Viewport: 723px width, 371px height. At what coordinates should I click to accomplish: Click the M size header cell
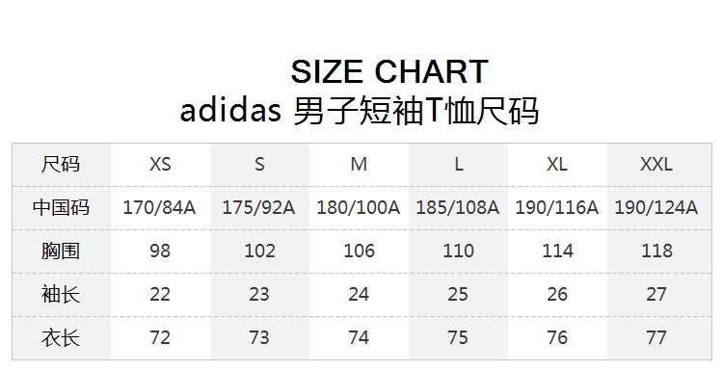pyautogui.click(x=359, y=164)
